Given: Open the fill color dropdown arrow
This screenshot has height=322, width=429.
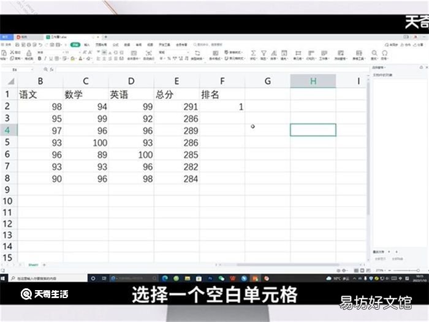Looking at the screenshot, I should (76, 59).
